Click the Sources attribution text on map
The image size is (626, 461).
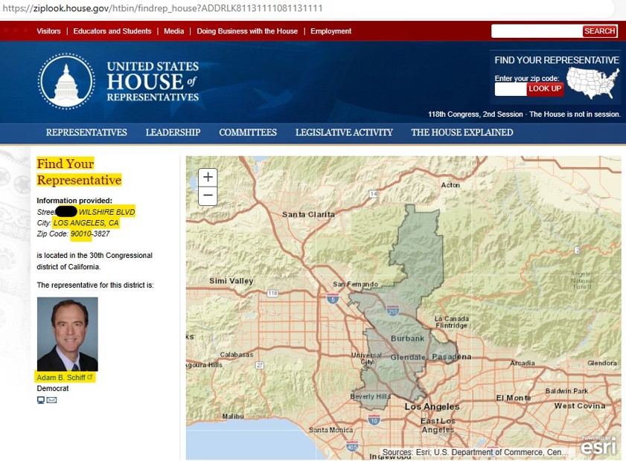(x=476, y=452)
